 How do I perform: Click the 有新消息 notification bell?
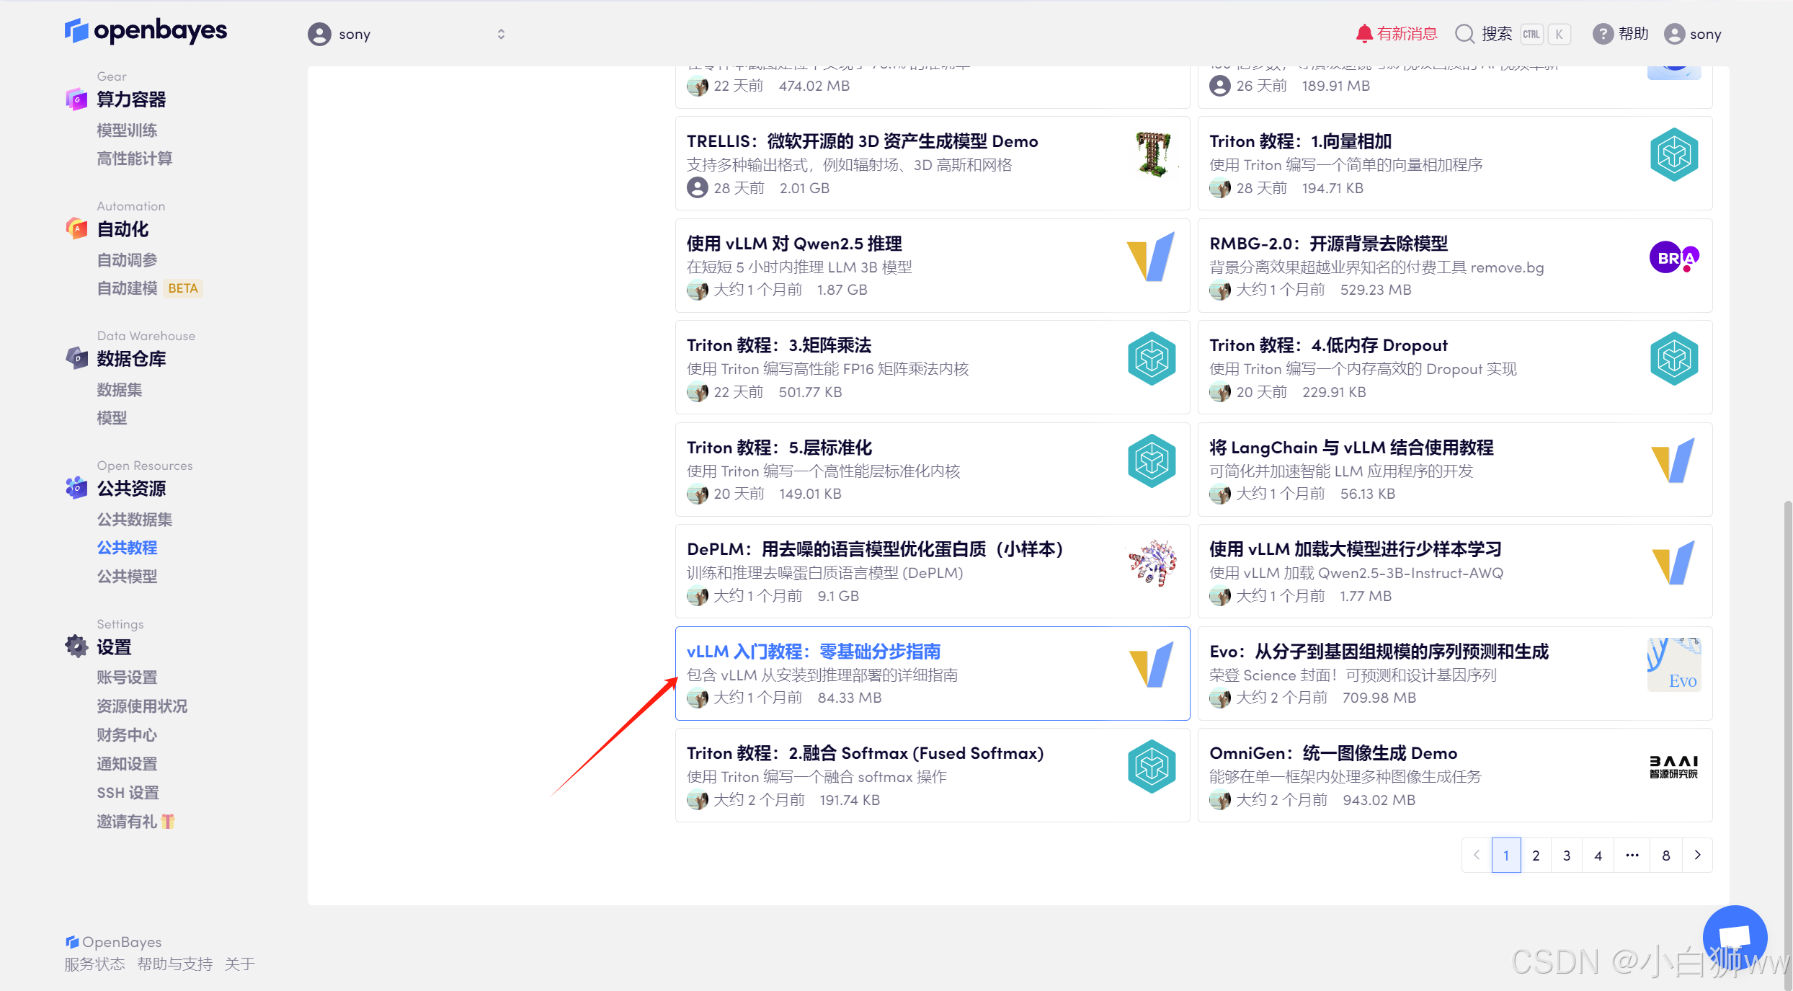[x=1363, y=34]
